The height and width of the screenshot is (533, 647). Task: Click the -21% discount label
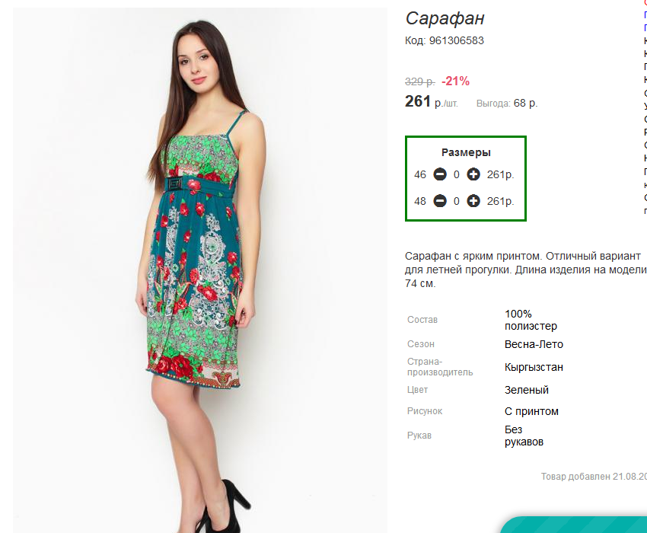point(455,81)
